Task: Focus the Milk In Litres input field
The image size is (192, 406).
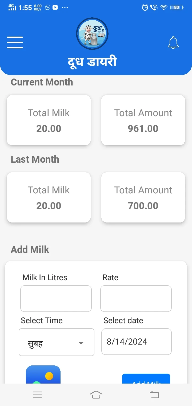Action: pyautogui.click(x=56, y=299)
